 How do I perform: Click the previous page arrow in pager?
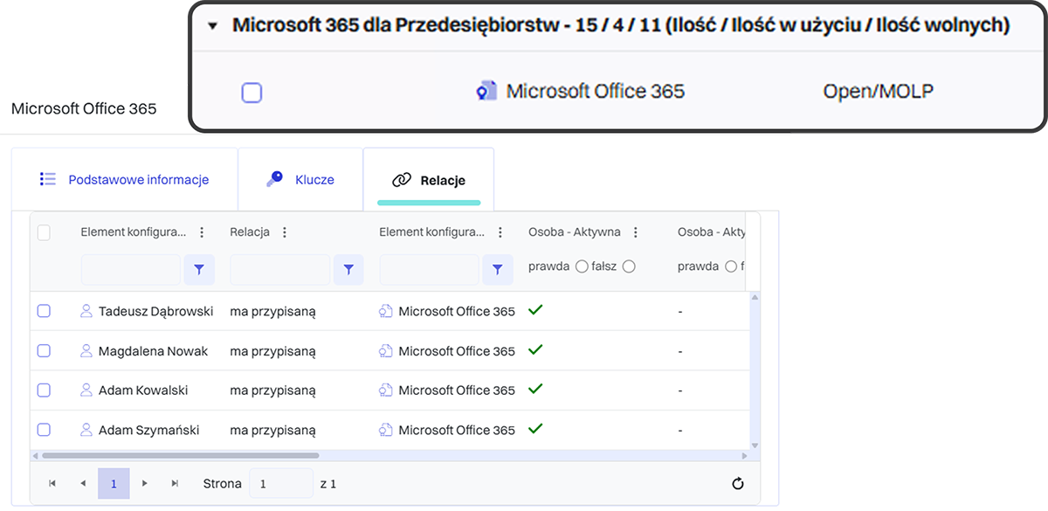83,483
